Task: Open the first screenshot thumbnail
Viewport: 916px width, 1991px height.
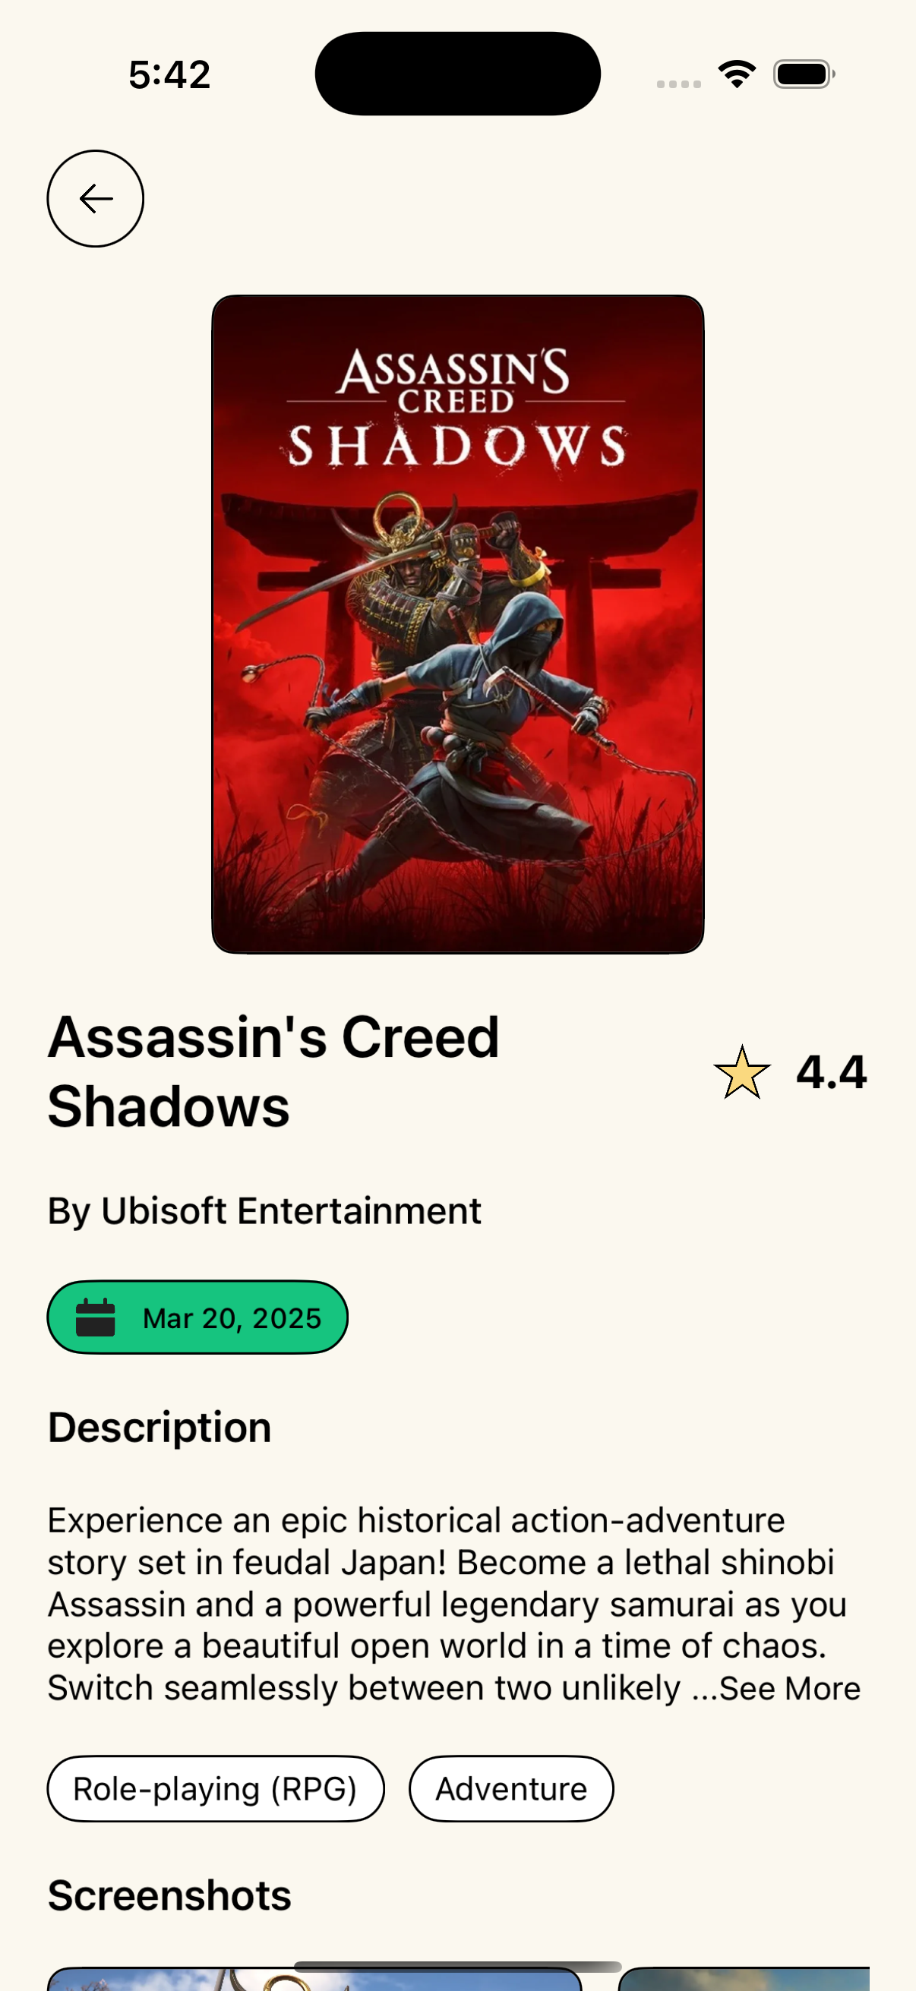Action: point(314,1979)
